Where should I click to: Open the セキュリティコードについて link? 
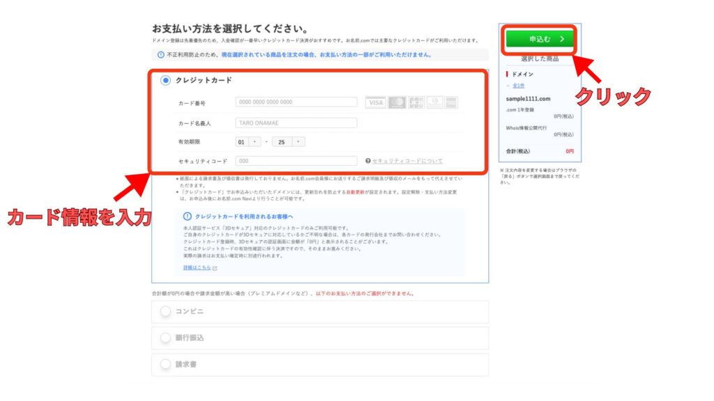point(407,161)
